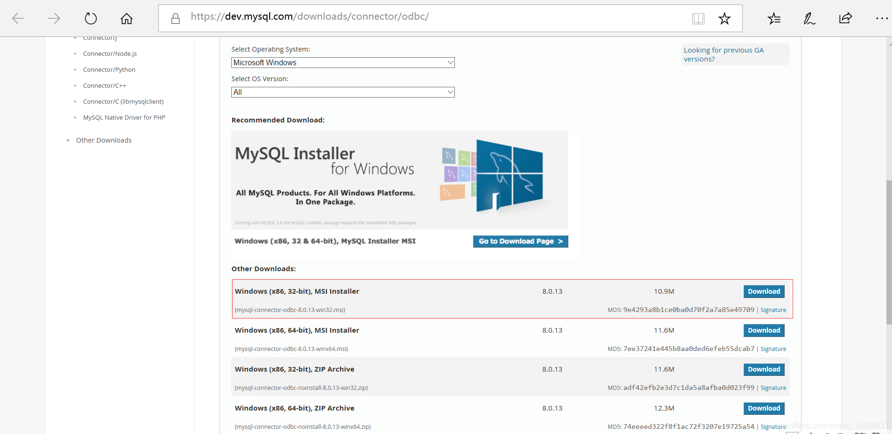Click filename mysql-connector-odbc-8.0.13-winx64.msi
The width and height of the screenshot is (892, 434).
tap(291, 349)
